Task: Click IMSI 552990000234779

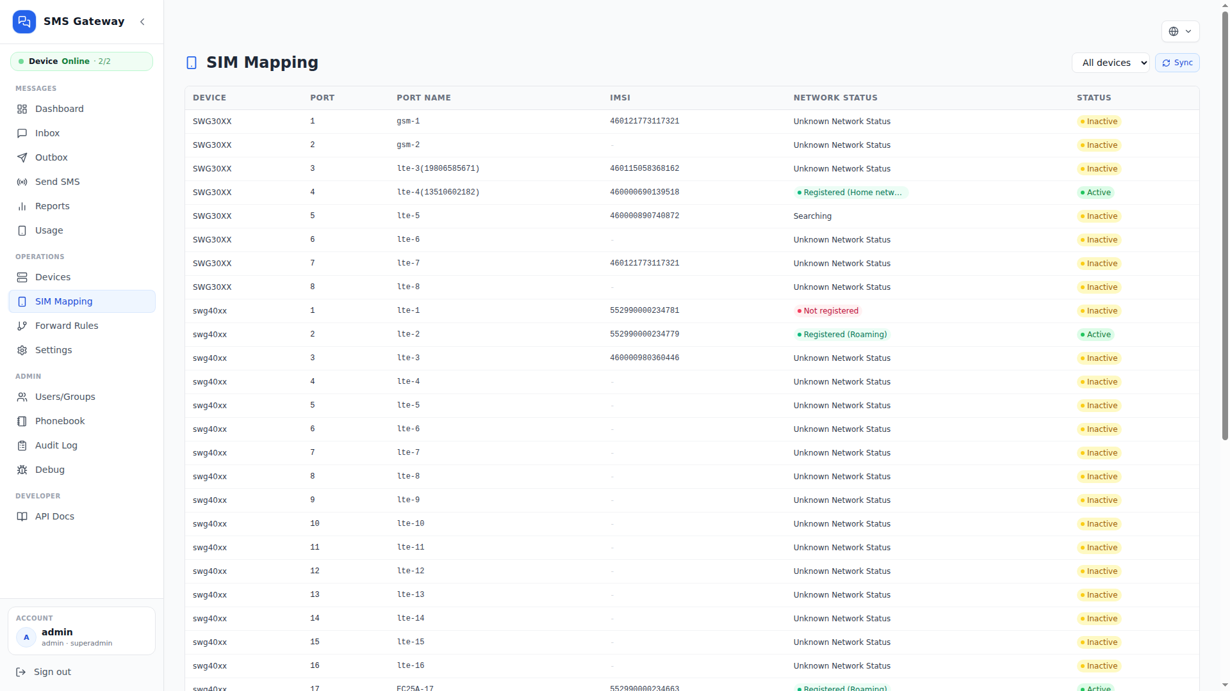Action: point(644,335)
